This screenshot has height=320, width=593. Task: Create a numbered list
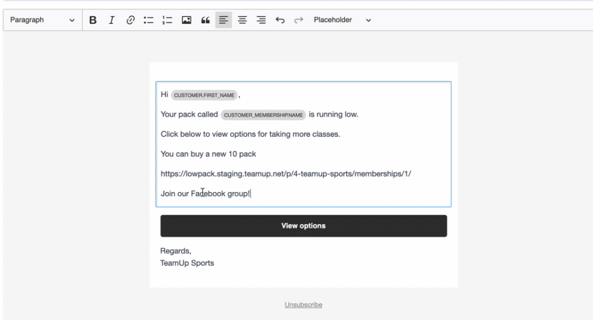click(167, 20)
